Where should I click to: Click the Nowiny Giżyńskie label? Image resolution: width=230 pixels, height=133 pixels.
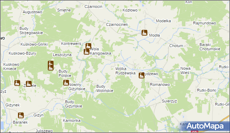point(77,87)
